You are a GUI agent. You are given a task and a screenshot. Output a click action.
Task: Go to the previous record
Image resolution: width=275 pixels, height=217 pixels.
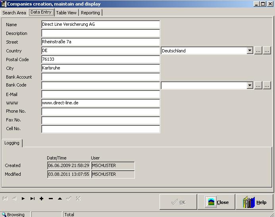[x=14, y=199]
